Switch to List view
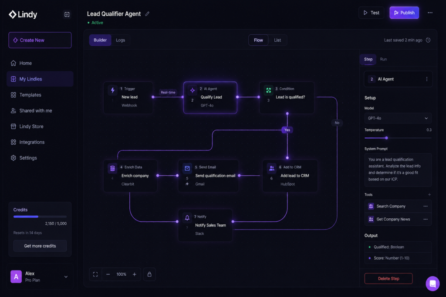The width and height of the screenshot is (446, 297). click(x=277, y=40)
